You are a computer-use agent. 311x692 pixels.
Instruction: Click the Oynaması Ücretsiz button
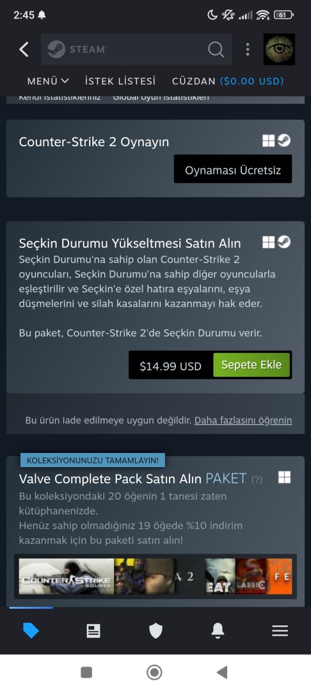click(232, 169)
